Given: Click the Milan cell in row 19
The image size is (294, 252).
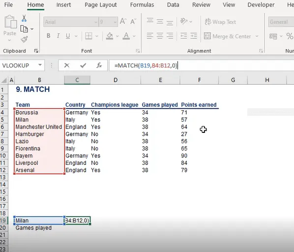Looking at the screenshot, I should 39,220.
